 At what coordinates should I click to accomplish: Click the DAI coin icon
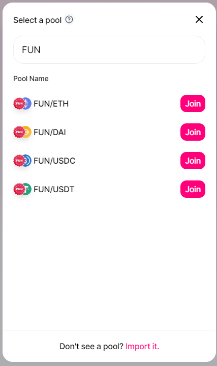coord(28,132)
